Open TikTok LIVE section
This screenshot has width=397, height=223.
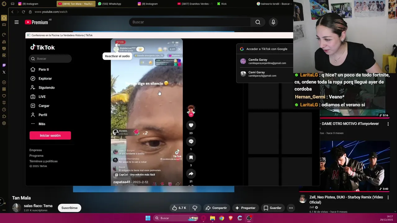42,97
